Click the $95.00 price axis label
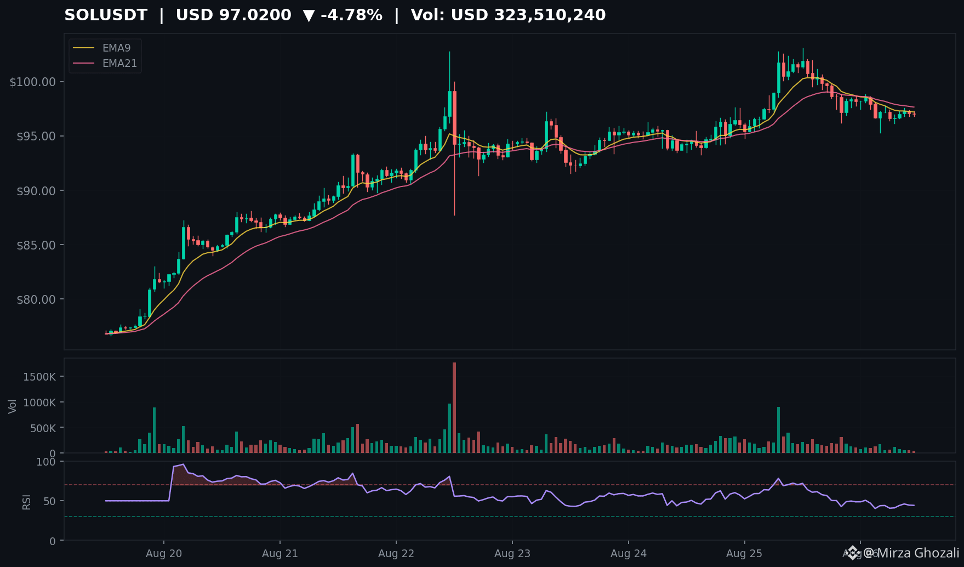This screenshot has width=964, height=567. 36,137
